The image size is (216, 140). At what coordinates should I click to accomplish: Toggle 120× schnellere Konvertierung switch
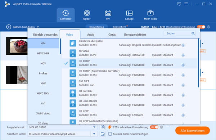(x=154, y=127)
